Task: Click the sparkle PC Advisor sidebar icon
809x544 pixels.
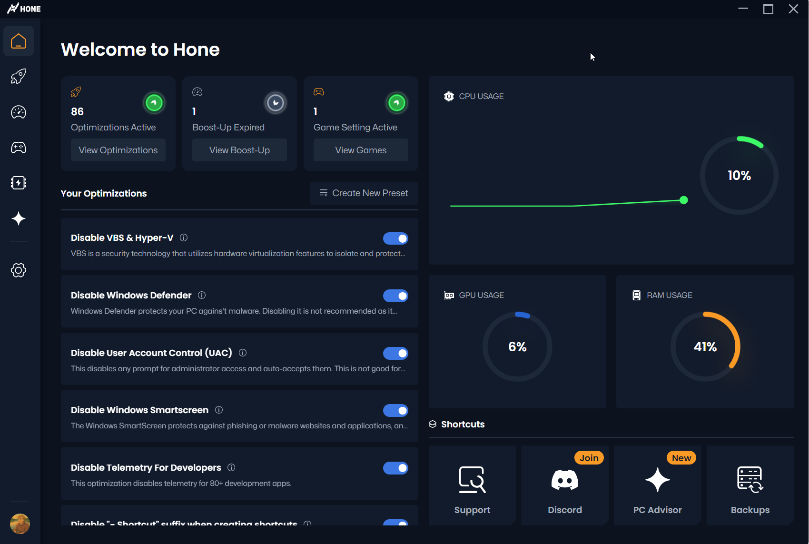Action: coord(18,218)
